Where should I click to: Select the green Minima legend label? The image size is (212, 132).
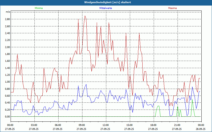pyautogui.click(x=38, y=8)
